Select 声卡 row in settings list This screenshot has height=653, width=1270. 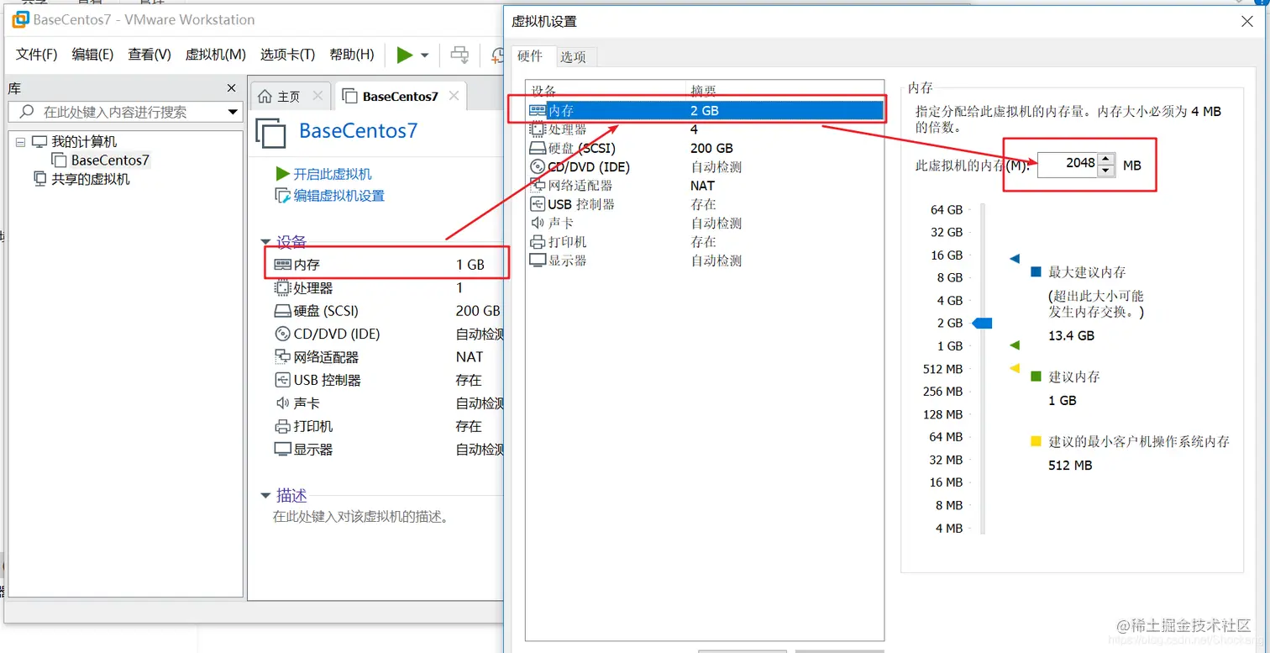click(x=705, y=224)
